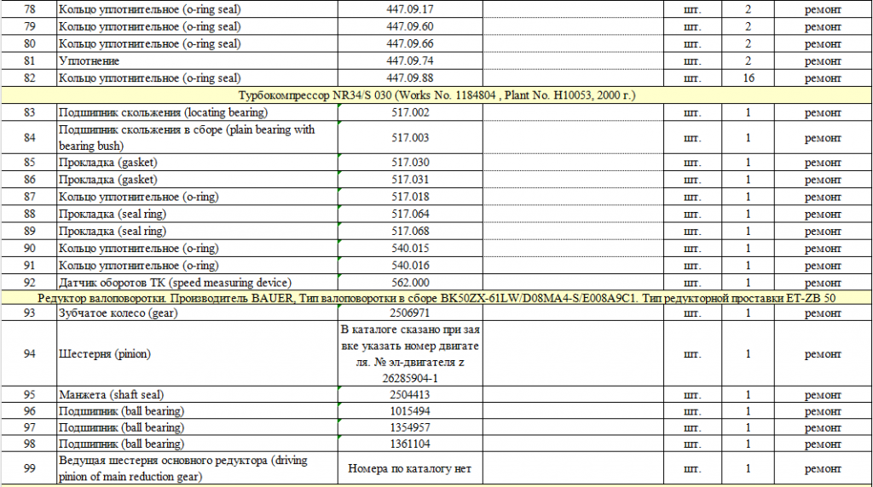Viewport: 873px width, 487px height.
Task: Select the Подшипник скольжения (locating bearing) cell
Action: pyautogui.click(x=196, y=112)
